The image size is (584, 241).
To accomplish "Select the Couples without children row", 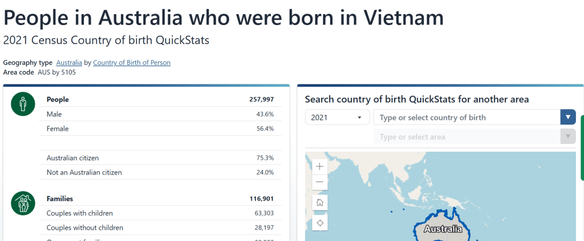I will point(160,227).
